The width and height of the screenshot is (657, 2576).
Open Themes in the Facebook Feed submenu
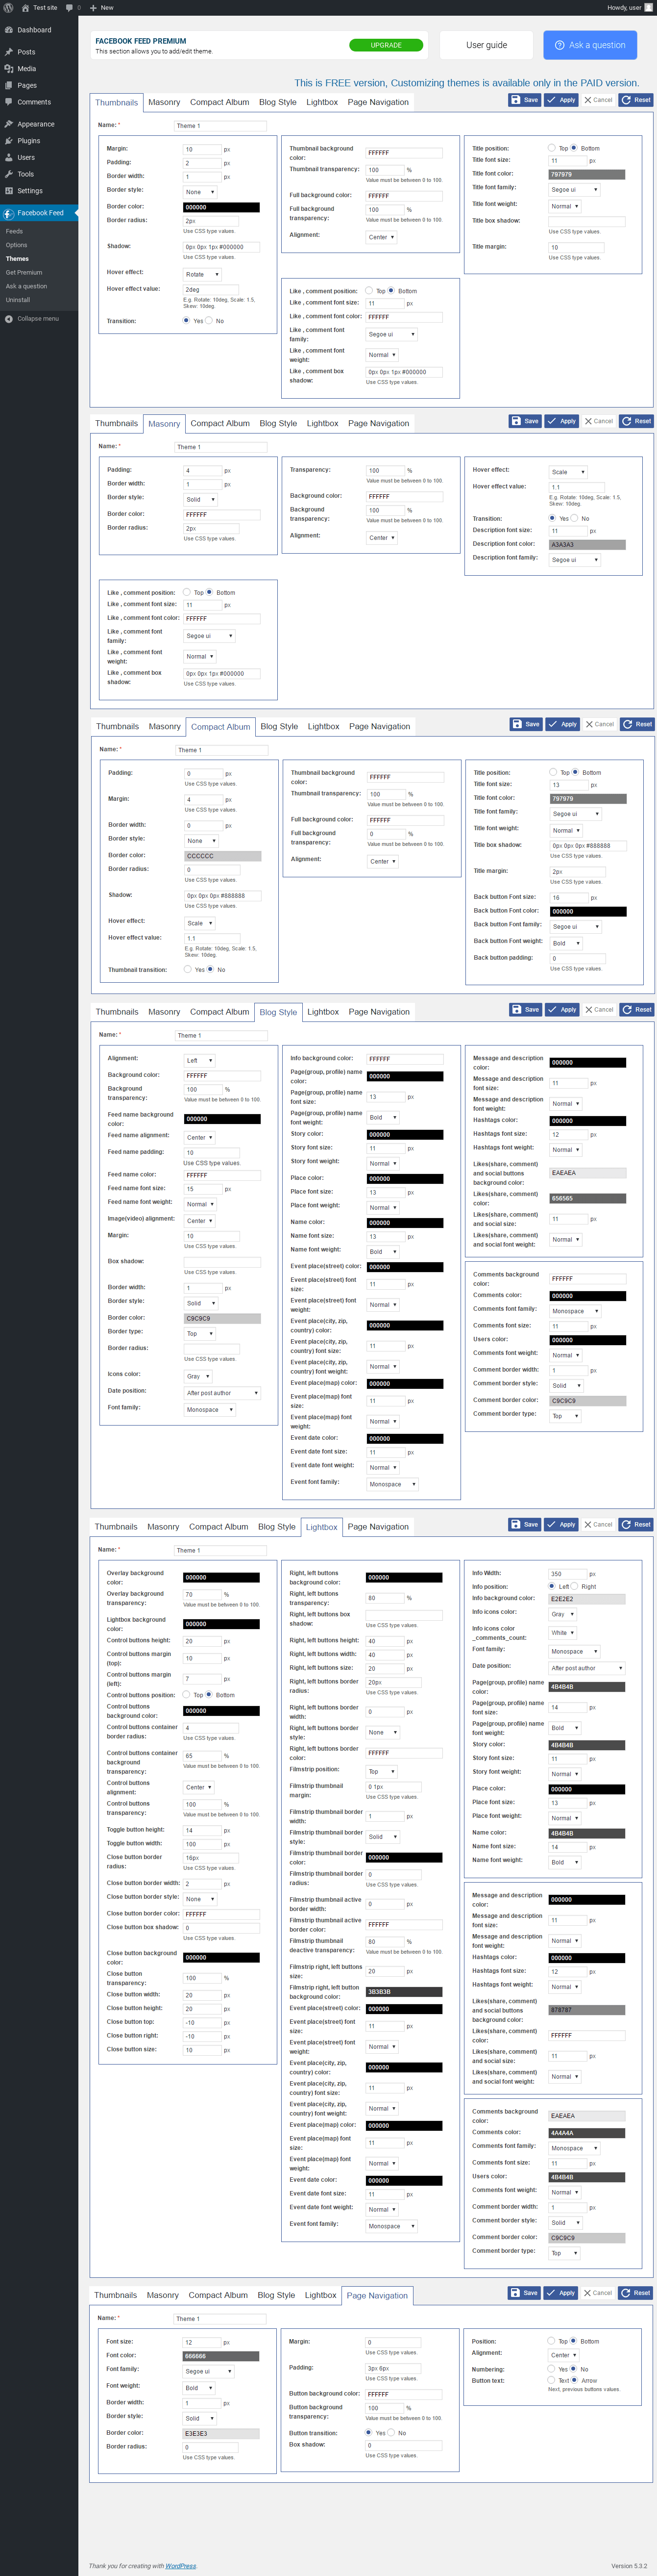(17, 259)
